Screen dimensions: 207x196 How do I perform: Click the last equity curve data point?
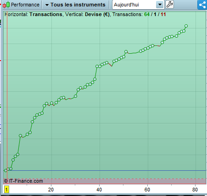coord(186,26)
